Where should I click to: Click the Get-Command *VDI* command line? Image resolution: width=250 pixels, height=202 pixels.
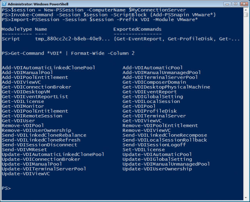[x=68, y=53]
